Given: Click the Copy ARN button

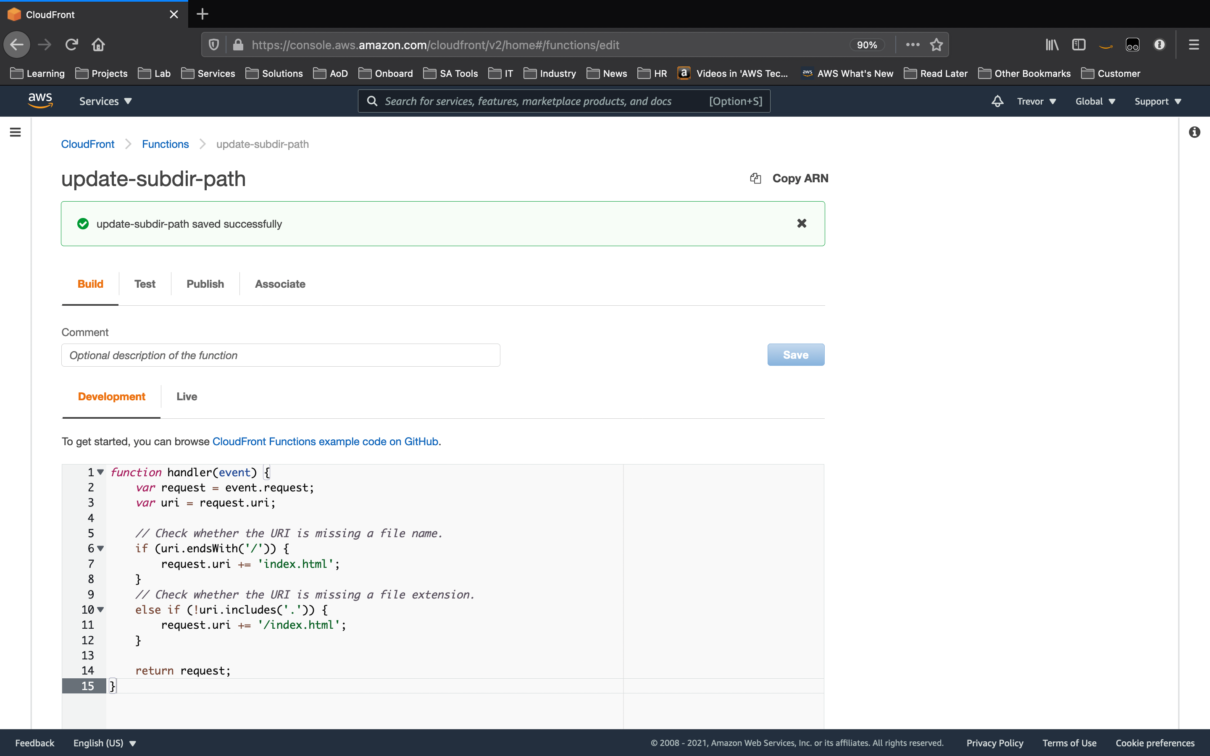Looking at the screenshot, I should tap(789, 178).
